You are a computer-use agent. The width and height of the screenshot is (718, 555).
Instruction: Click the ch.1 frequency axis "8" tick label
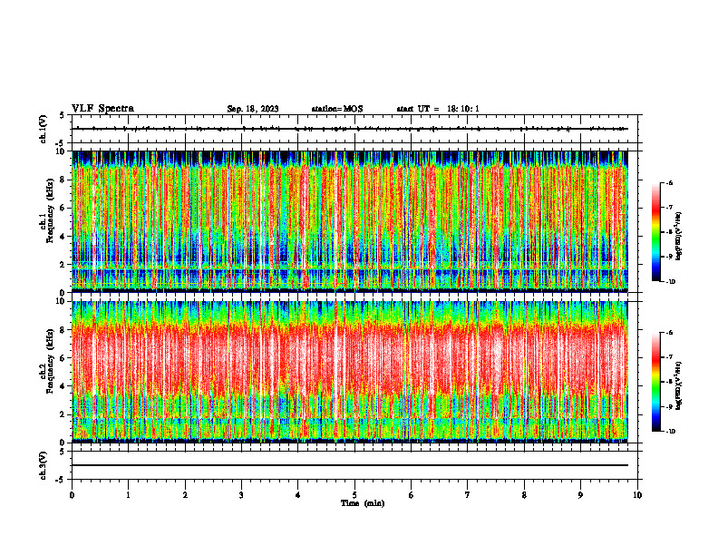coord(63,180)
